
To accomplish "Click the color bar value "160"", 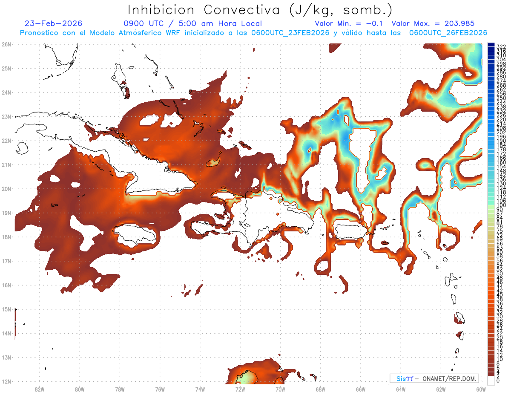I will pos(501,162).
